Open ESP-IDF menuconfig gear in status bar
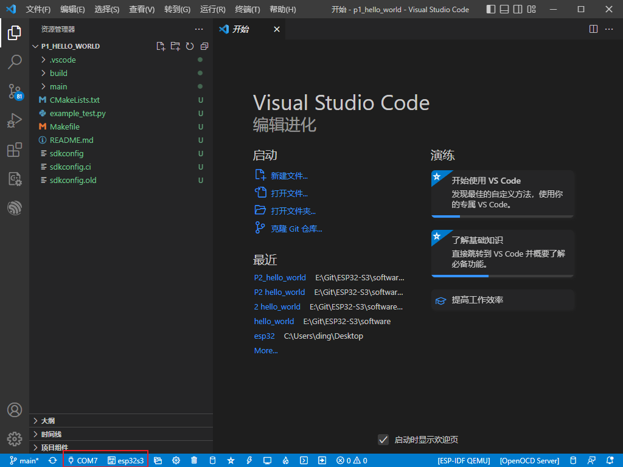Image resolution: width=623 pixels, height=467 pixels. pyautogui.click(x=176, y=460)
